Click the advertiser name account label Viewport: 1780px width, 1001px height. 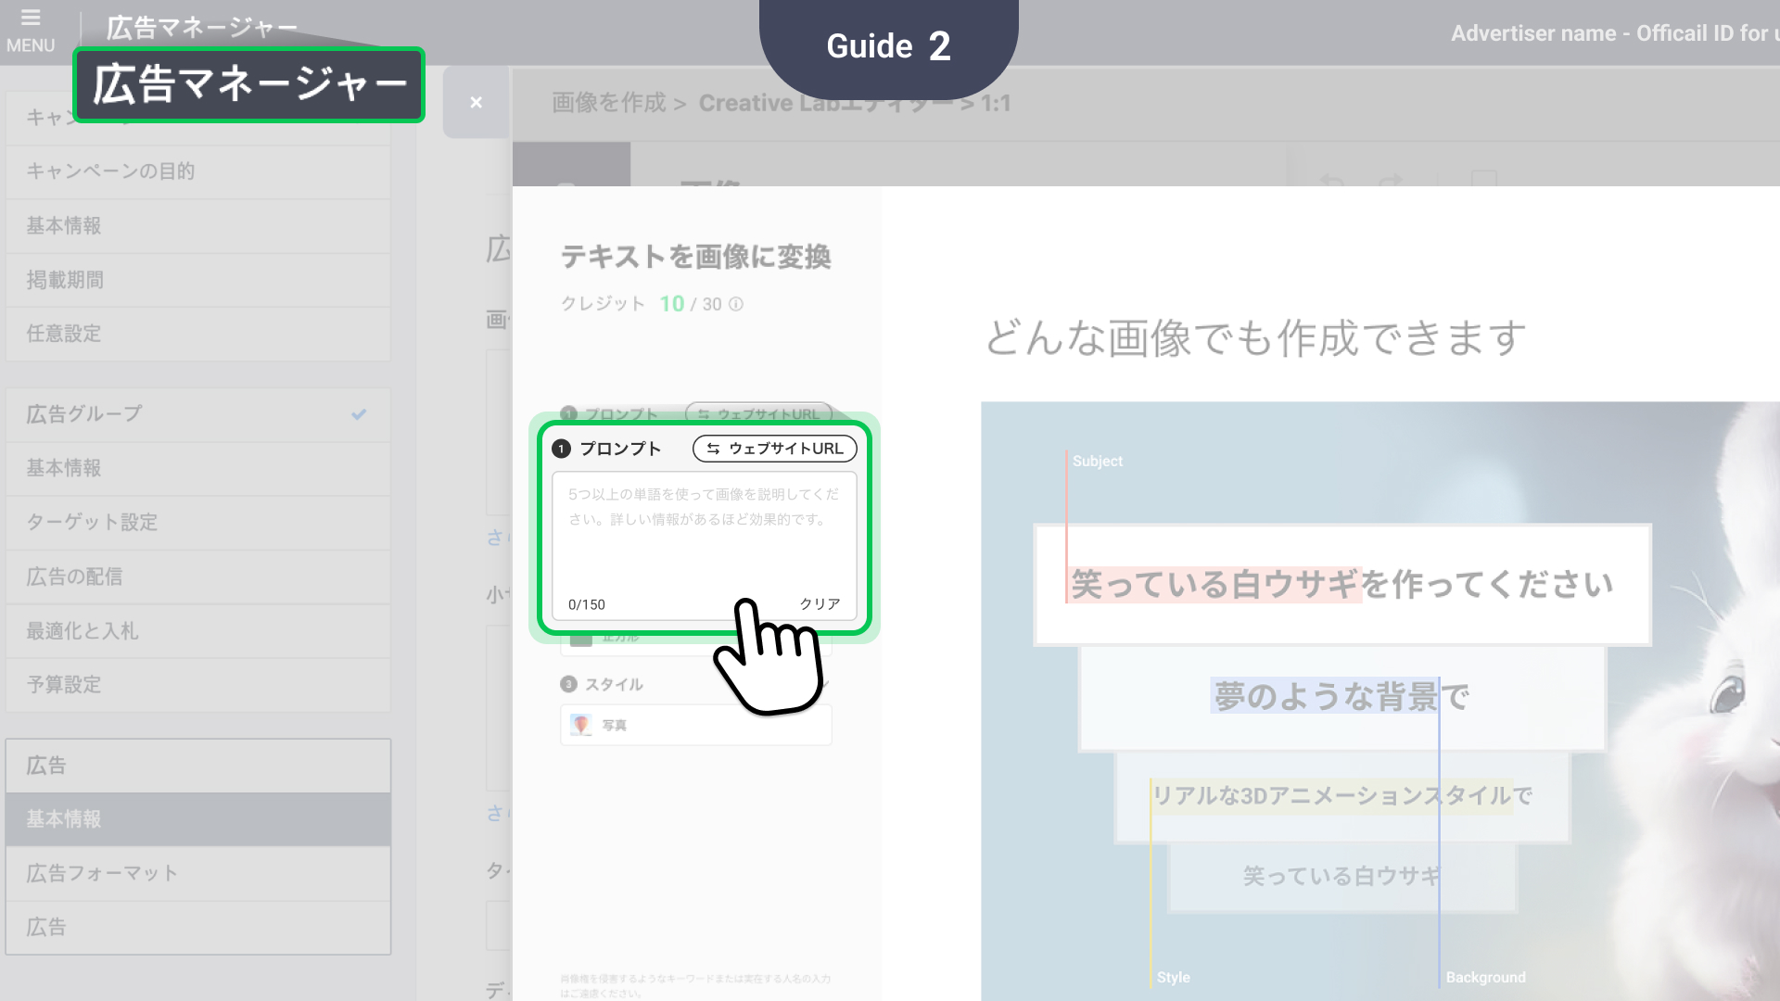tap(1611, 33)
